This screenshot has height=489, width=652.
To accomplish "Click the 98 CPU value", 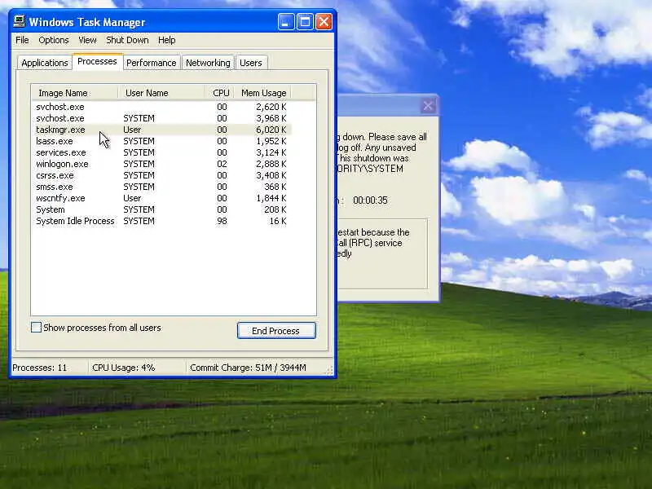I will click(x=222, y=221).
